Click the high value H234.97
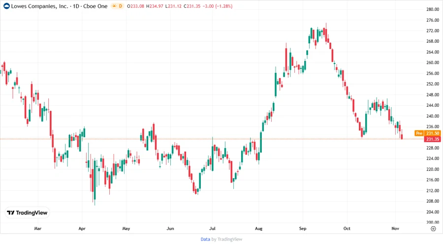The image size is (443, 245). coord(155,6)
